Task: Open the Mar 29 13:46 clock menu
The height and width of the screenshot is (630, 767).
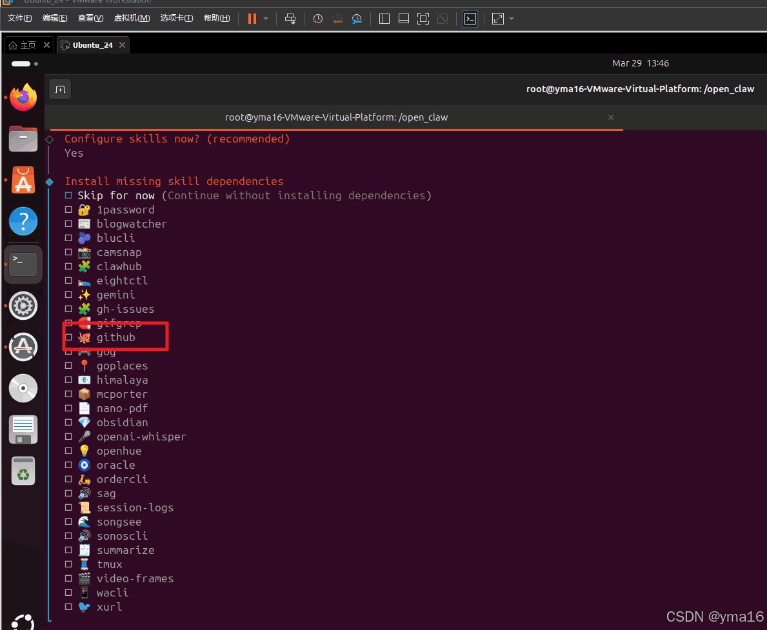Action: click(641, 63)
